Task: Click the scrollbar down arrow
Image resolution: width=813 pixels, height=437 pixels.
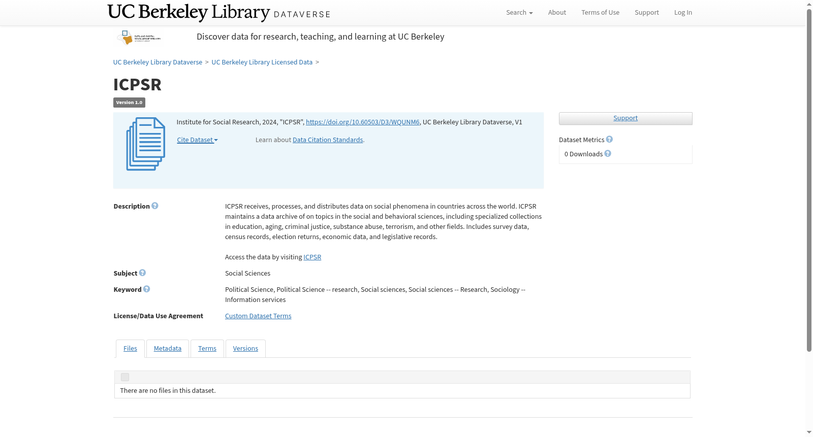Action: pyautogui.click(x=809, y=432)
